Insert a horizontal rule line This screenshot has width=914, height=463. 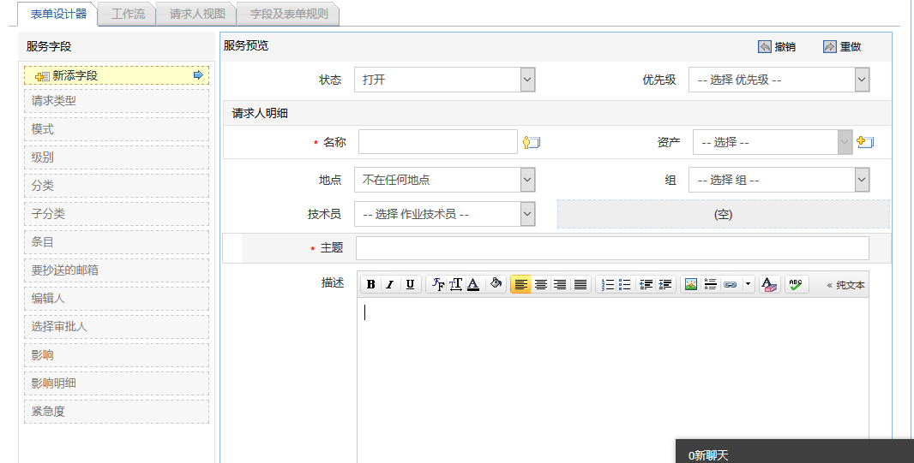tap(710, 284)
